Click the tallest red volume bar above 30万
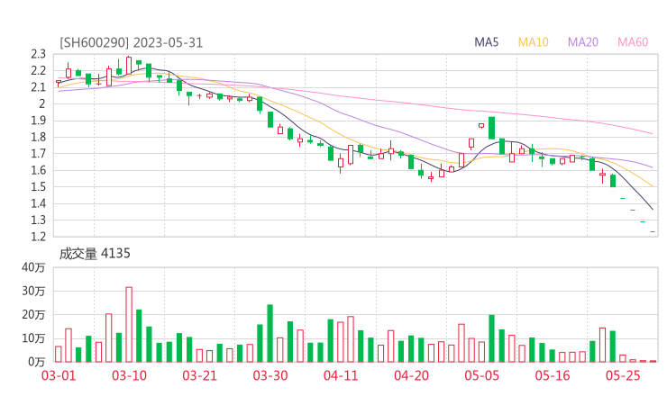The height and width of the screenshot is (396, 667). click(x=129, y=325)
